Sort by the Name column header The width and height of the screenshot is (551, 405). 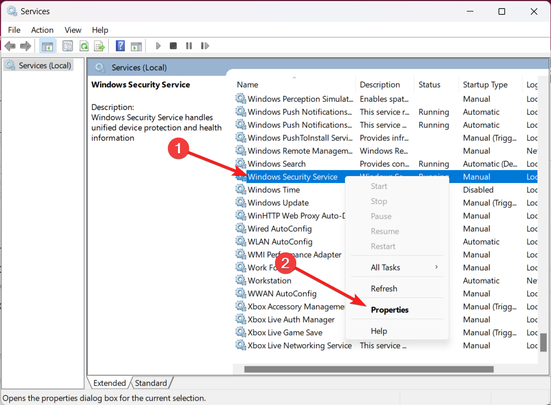pos(295,85)
